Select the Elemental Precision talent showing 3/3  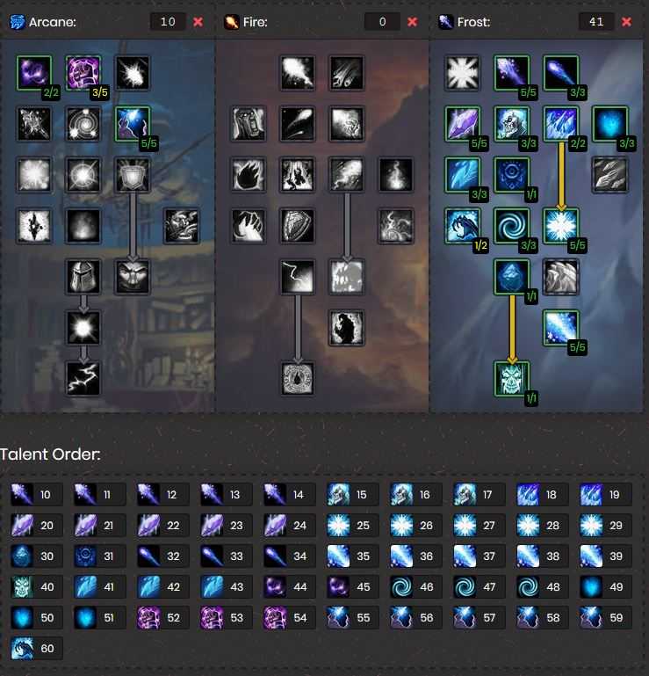560,73
